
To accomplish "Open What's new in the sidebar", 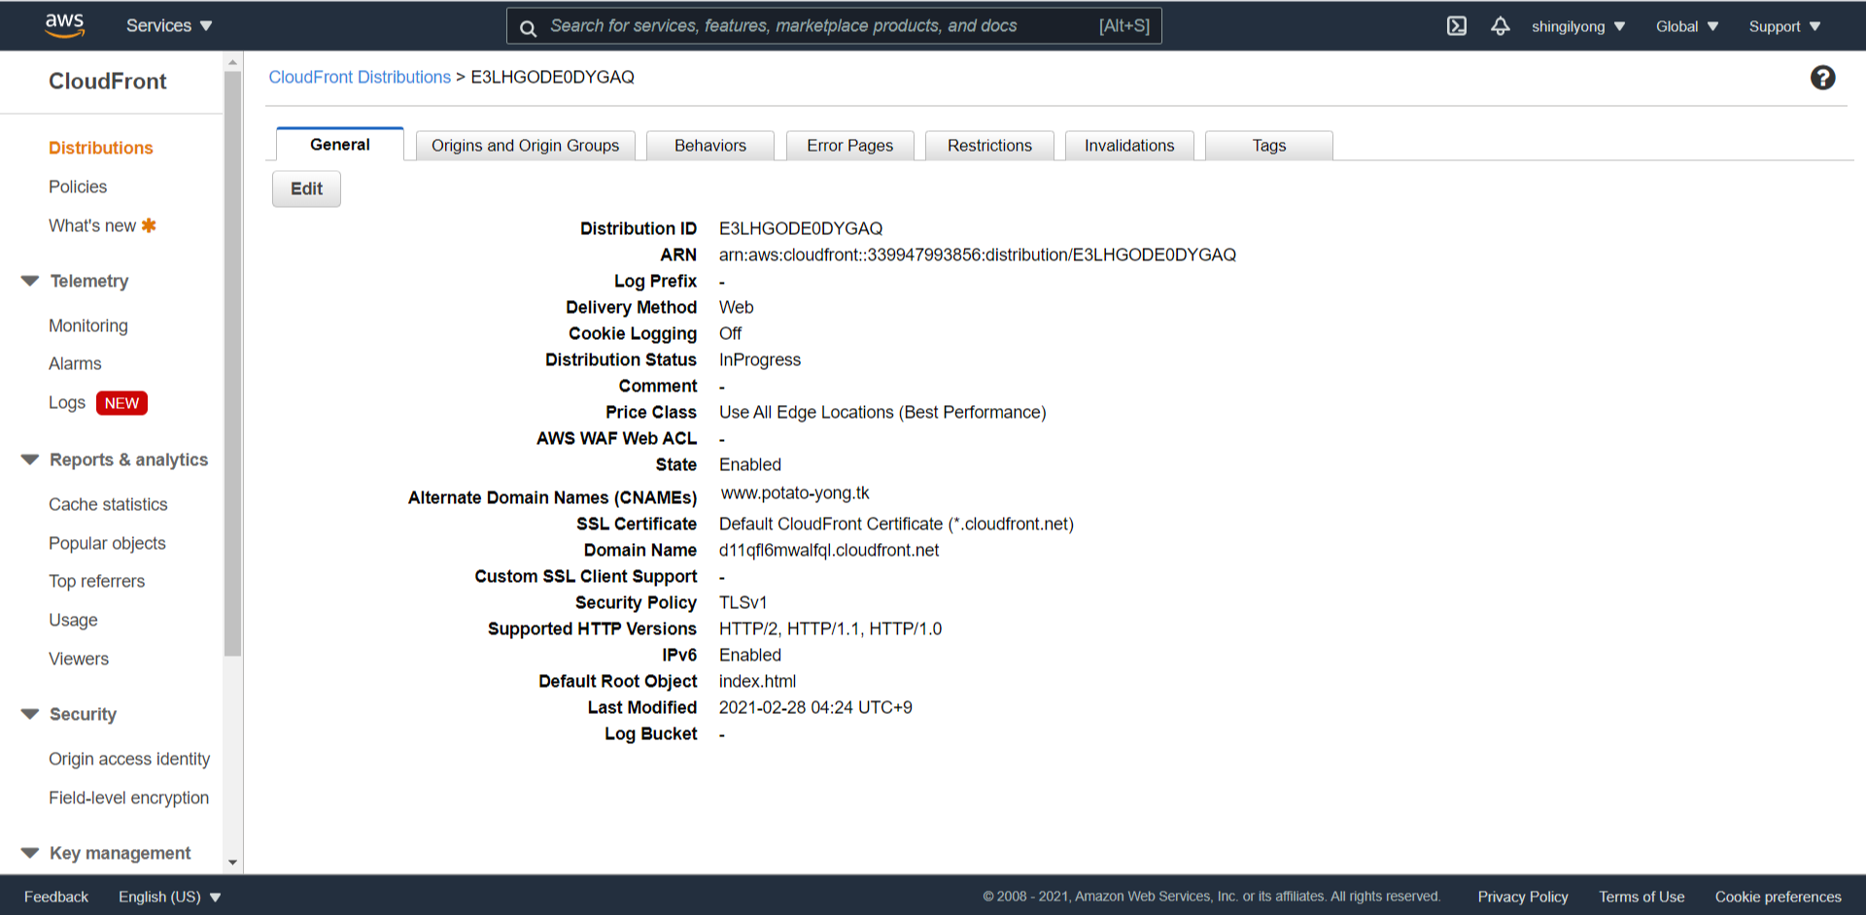I will (92, 225).
